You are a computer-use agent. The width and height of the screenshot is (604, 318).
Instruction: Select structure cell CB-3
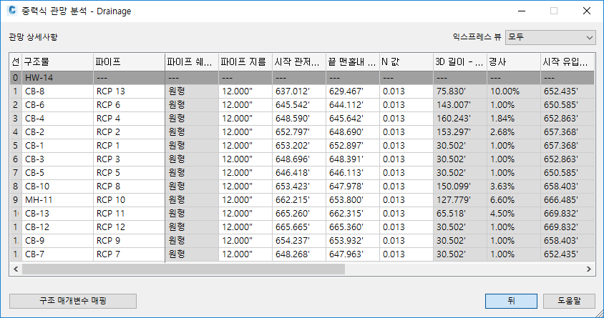[57, 159]
